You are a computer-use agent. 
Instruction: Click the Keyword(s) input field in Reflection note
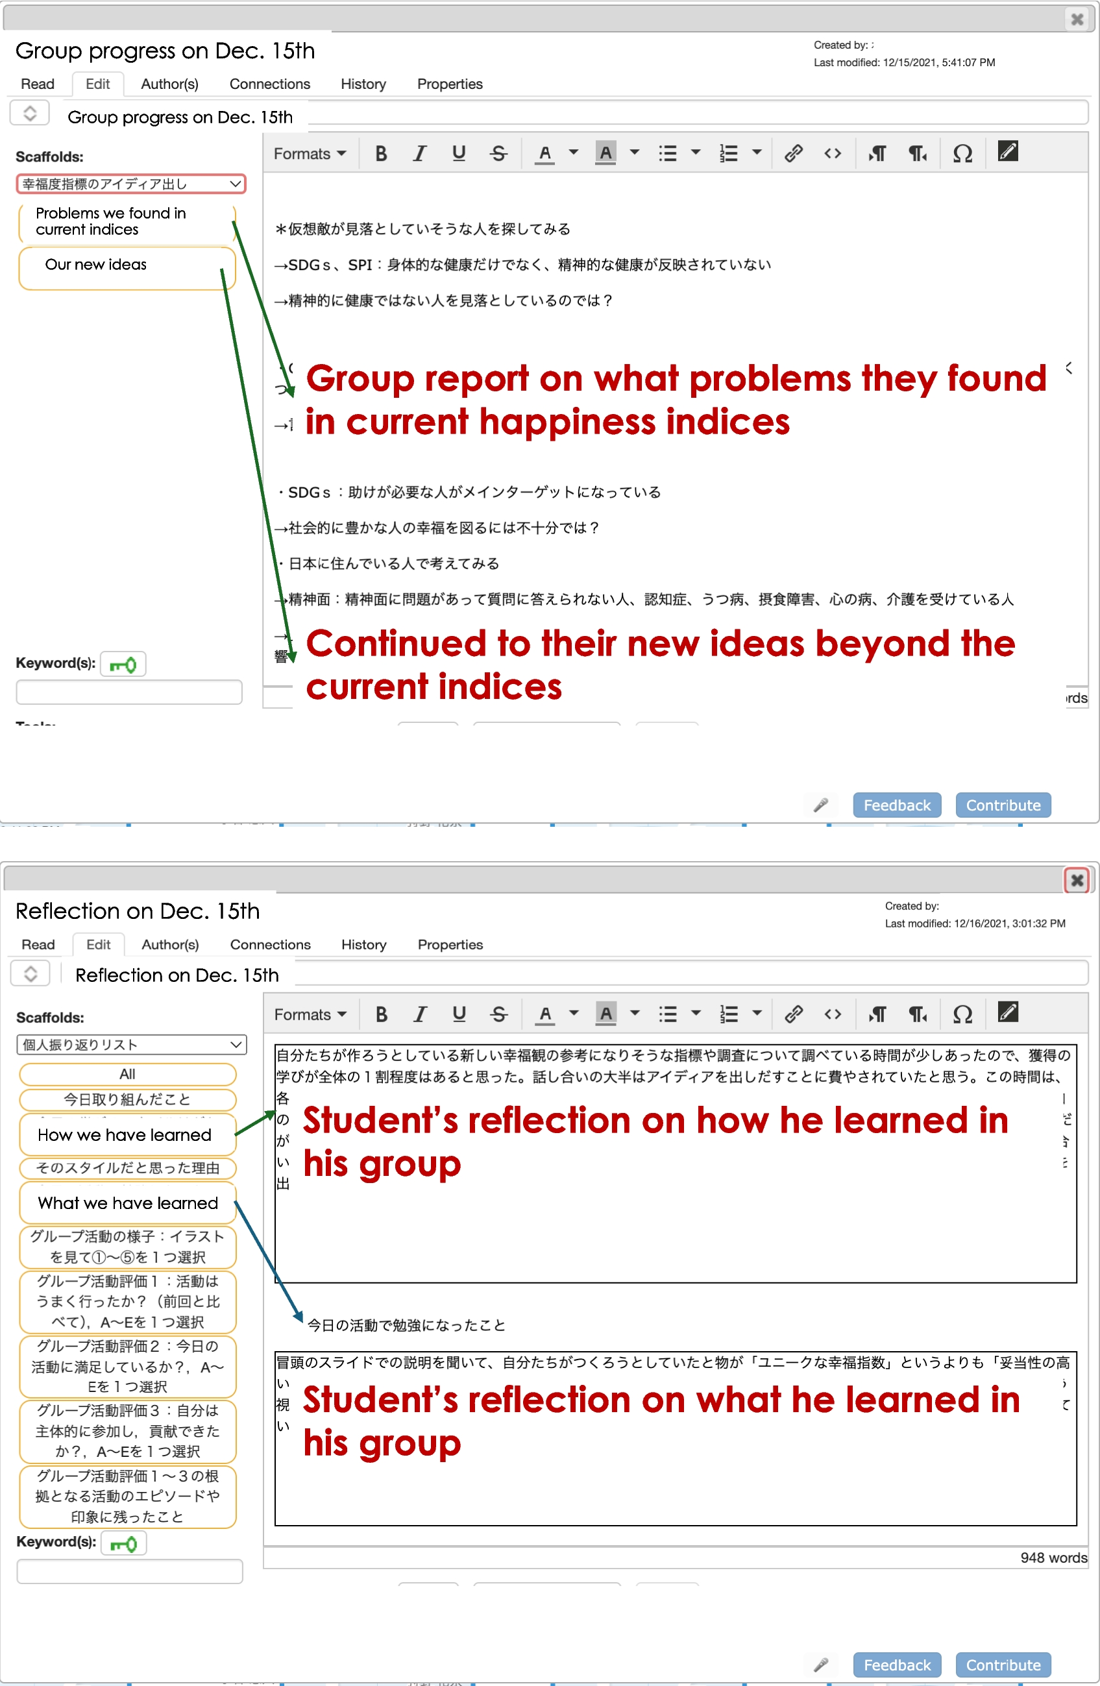pos(130,1570)
